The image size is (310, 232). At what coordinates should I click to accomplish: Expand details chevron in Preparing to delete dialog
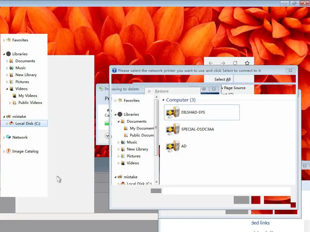click(107, 136)
